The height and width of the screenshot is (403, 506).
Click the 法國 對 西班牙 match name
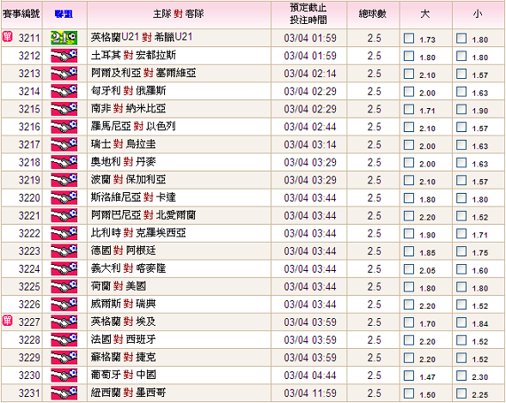tap(123, 340)
